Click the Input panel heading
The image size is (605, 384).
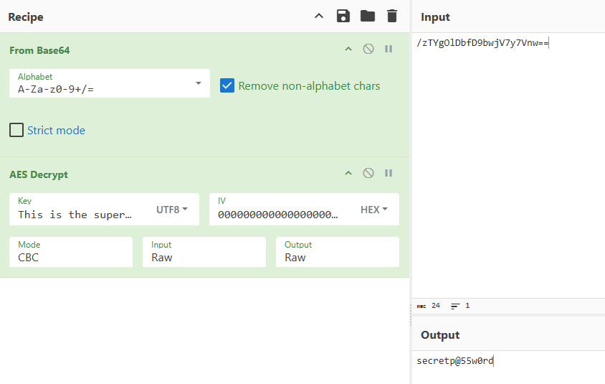[435, 17]
